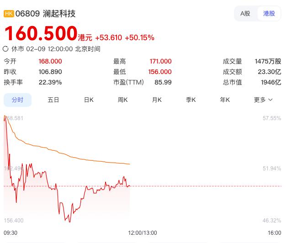This screenshot has height=243, width=286.
Task: Open the 五日 chart tab
Action: click(x=53, y=100)
